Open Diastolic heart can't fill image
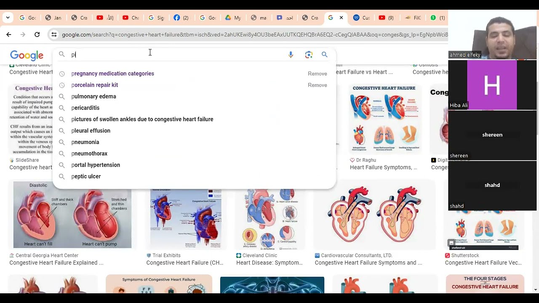 tap(72, 215)
